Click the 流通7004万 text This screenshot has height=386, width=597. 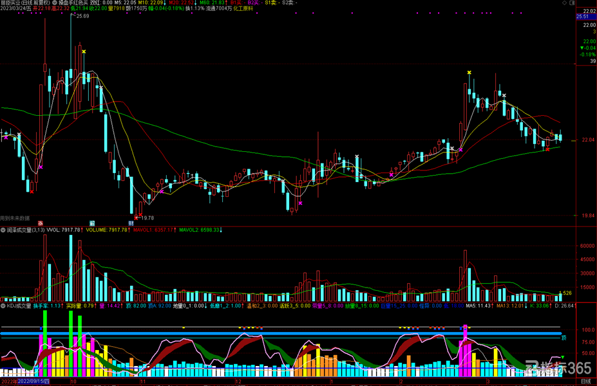click(219, 8)
